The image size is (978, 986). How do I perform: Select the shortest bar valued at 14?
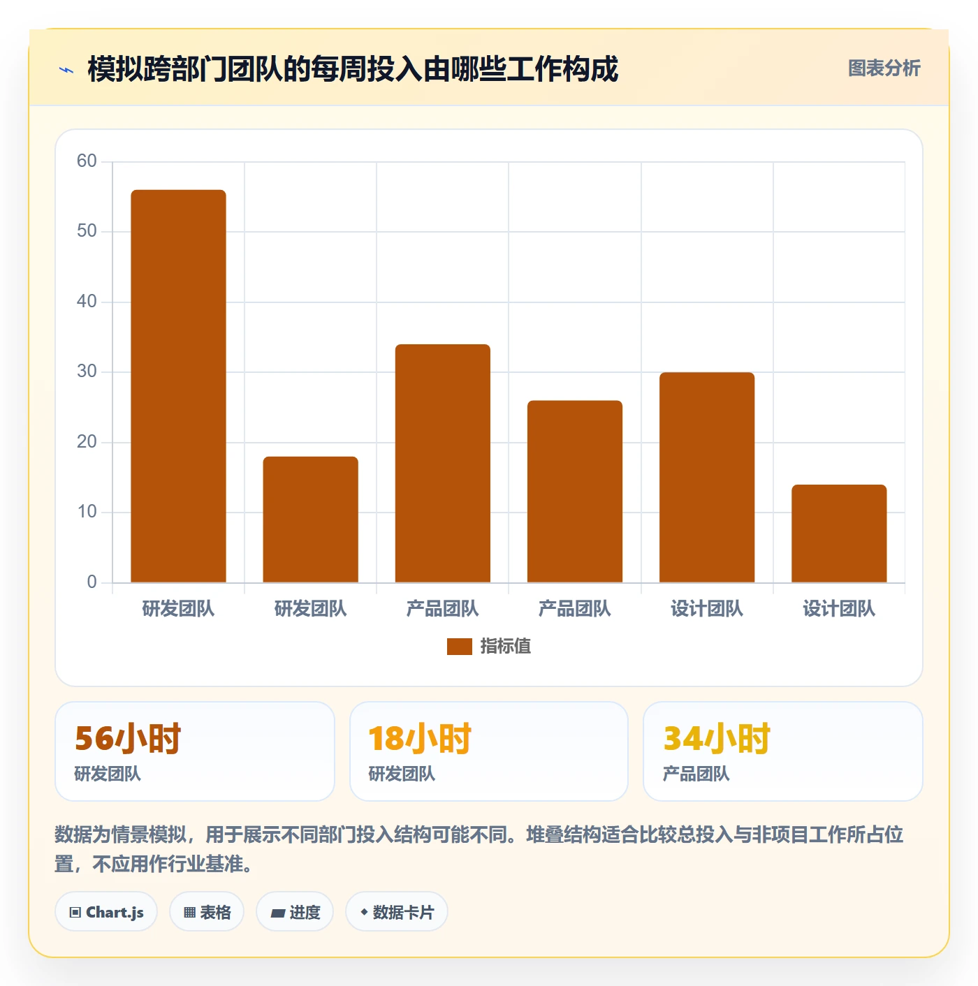point(839,534)
